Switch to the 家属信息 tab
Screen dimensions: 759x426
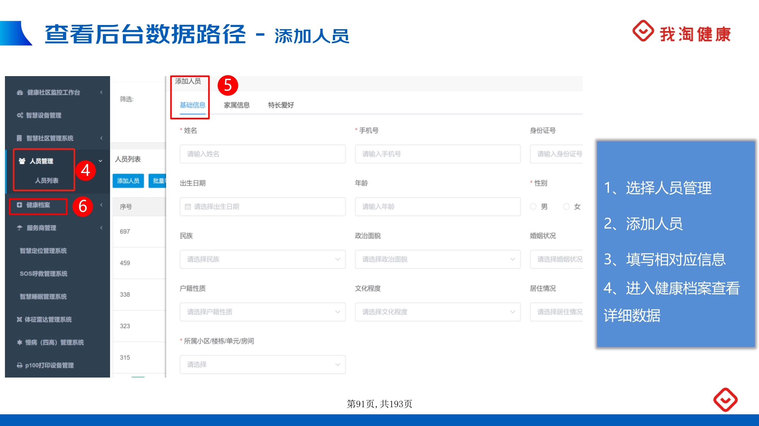tap(237, 105)
